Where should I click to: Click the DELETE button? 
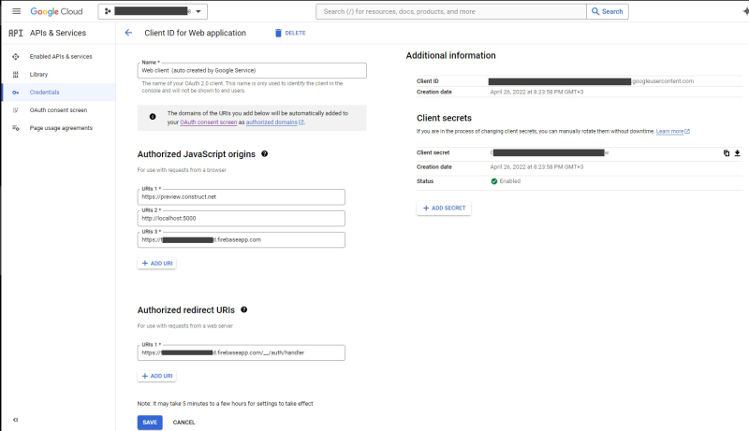coord(290,33)
